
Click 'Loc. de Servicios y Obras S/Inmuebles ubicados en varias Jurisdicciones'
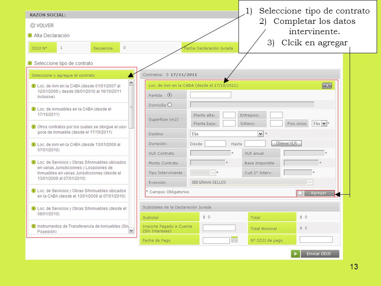pyautogui.click(x=82, y=170)
